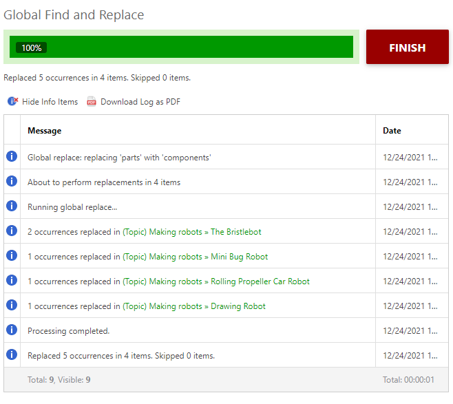
Task: Open topic link The Bristlebot
Action: point(192,232)
